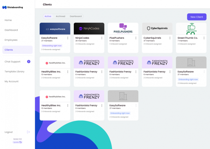Switch to the Archived tab
210x149 pixels.
point(60,16)
